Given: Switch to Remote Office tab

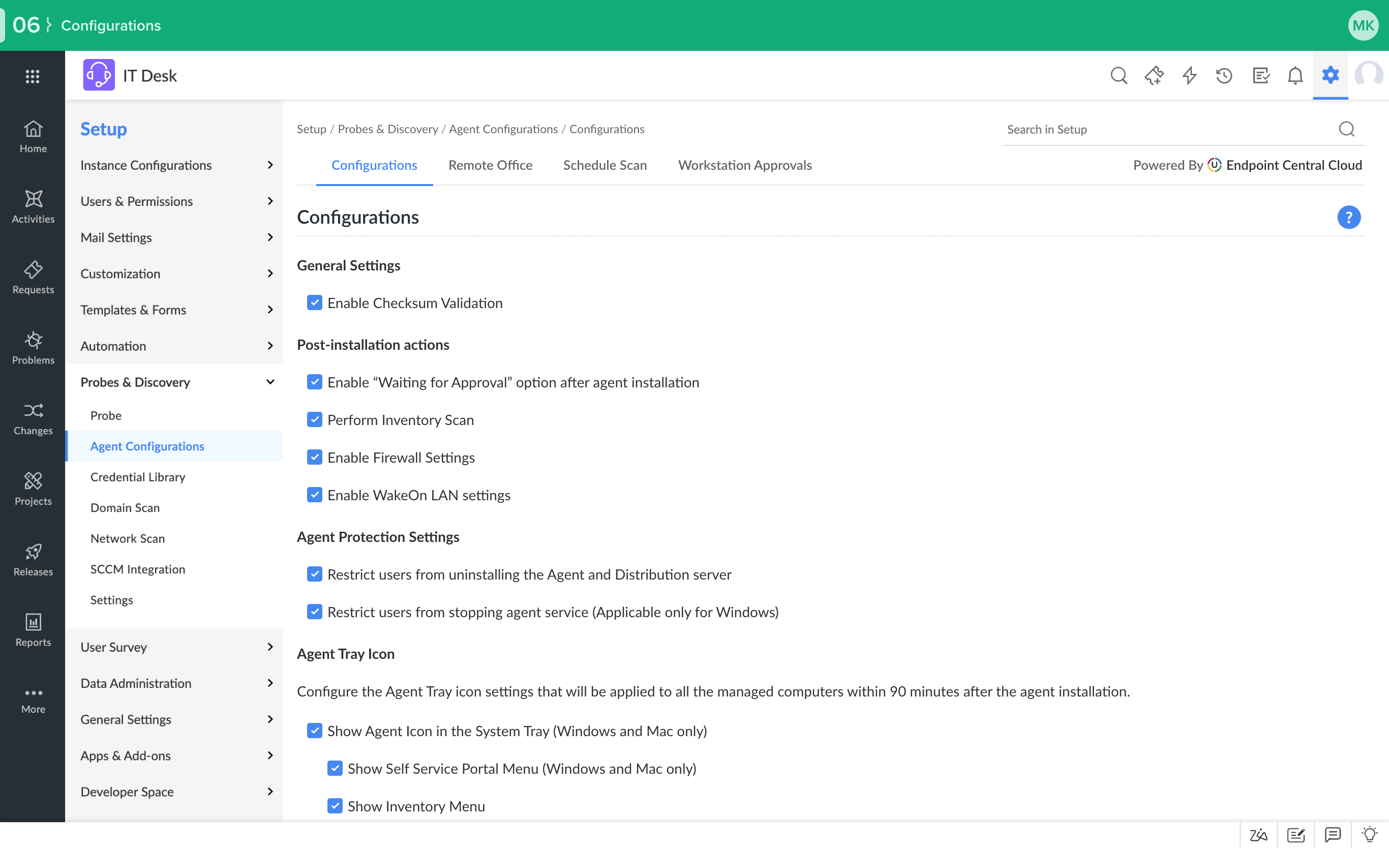Looking at the screenshot, I should (x=490, y=165).
